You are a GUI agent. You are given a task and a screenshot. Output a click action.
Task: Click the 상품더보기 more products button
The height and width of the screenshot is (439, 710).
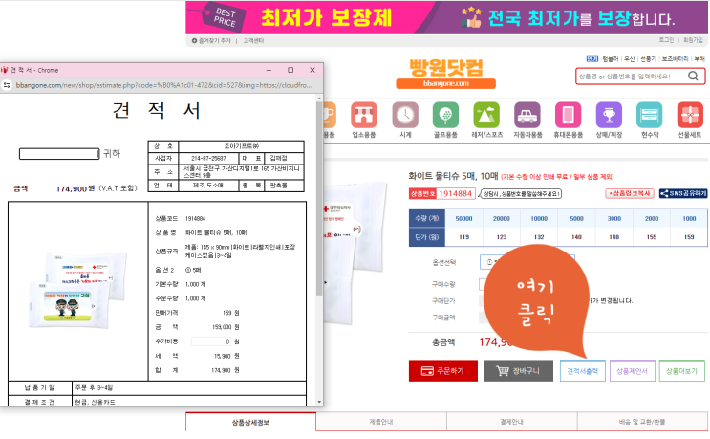682,370
